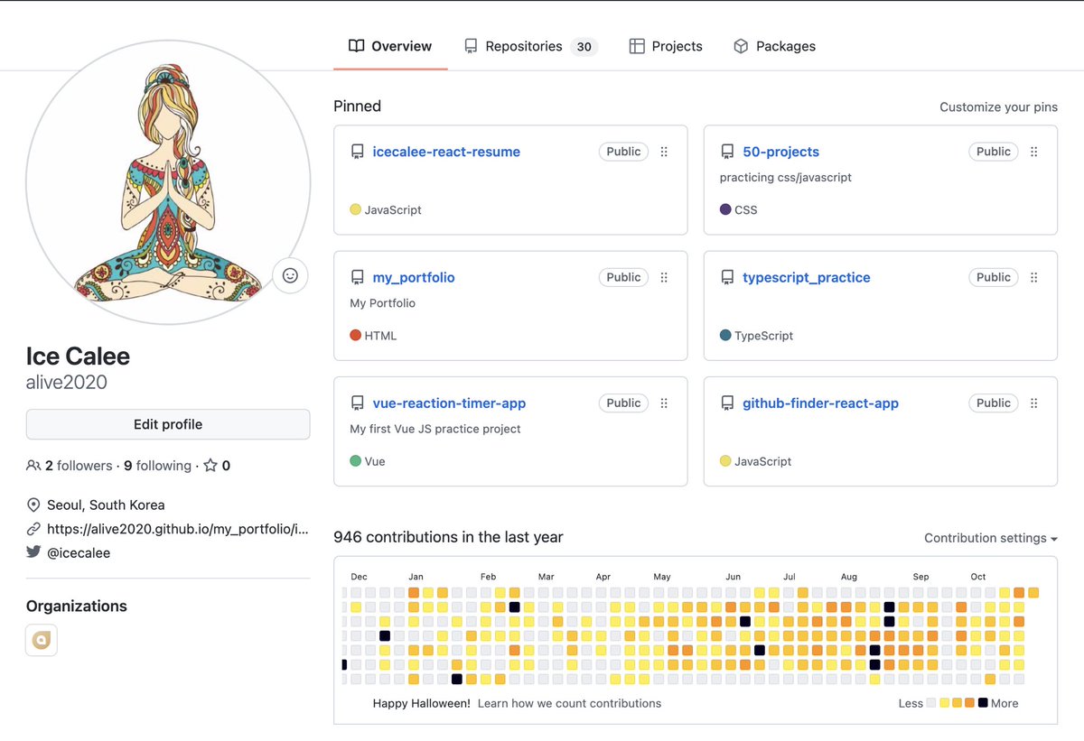The width and height of the screenshot is (1084, 741).
Task: Click the Public badge on vue-reaction-timer-app
Action: (623, 403)
